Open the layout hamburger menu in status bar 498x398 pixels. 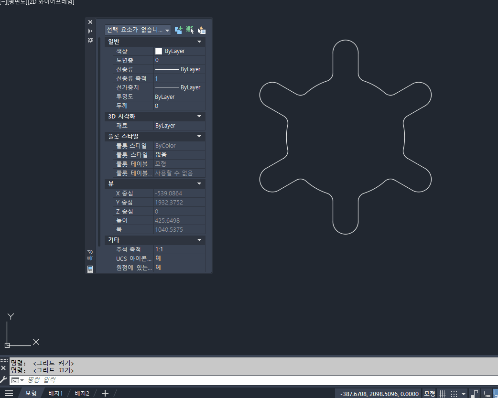9,393
